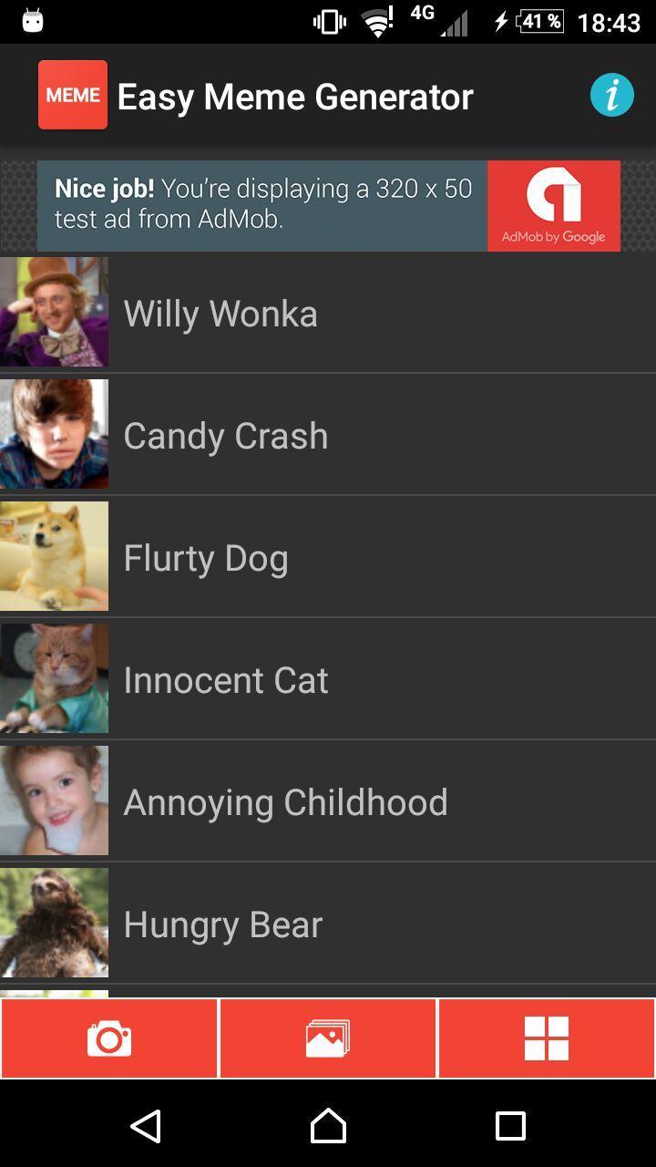Choose the Flurty Dog template

click(x=328, y=557)
